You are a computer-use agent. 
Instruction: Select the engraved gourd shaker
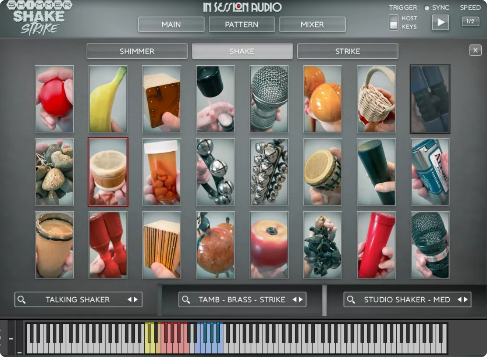pos(215,245)
